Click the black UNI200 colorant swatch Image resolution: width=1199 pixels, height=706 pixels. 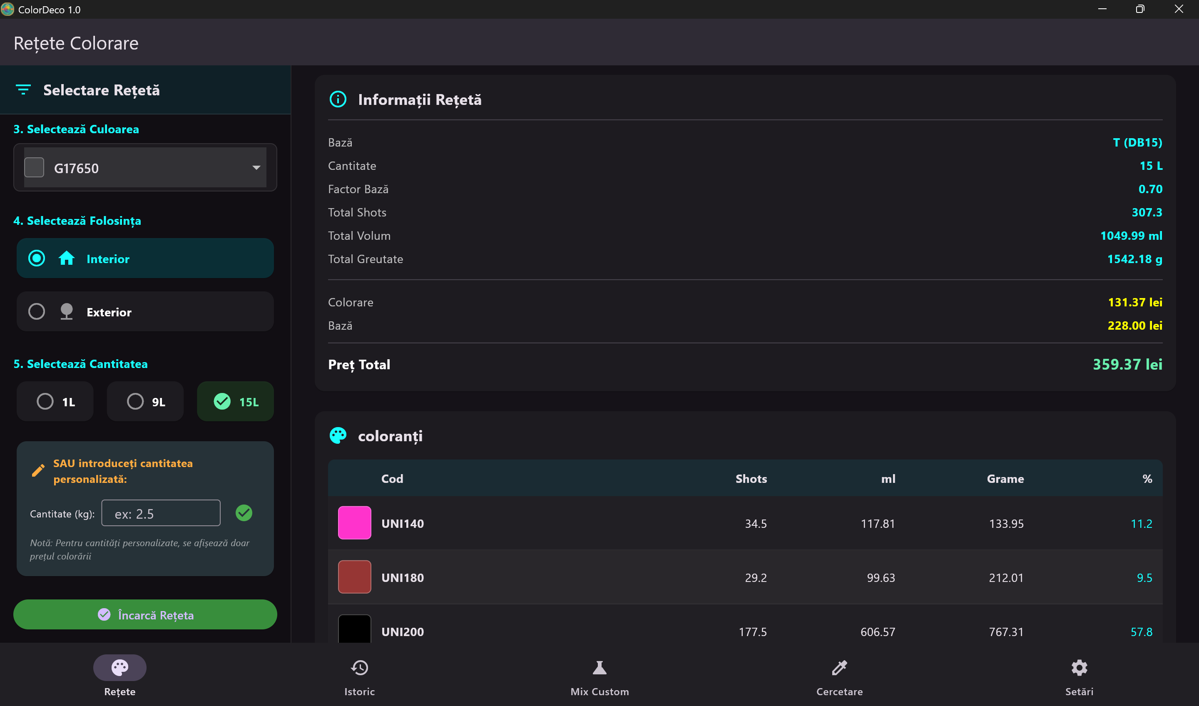click(354, 629)
